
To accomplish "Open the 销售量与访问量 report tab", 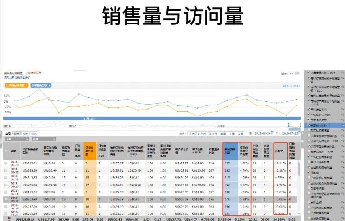I will click(13, 73).
